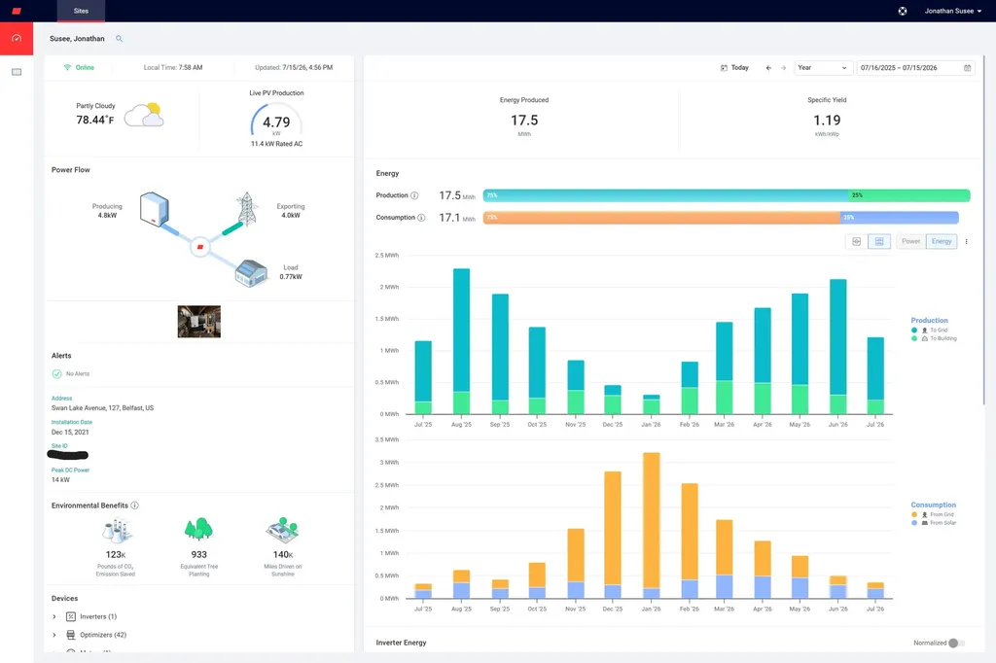996x663 pixels.
Task: Expand the Optimizers (42) device list
Action: (54, 635)
